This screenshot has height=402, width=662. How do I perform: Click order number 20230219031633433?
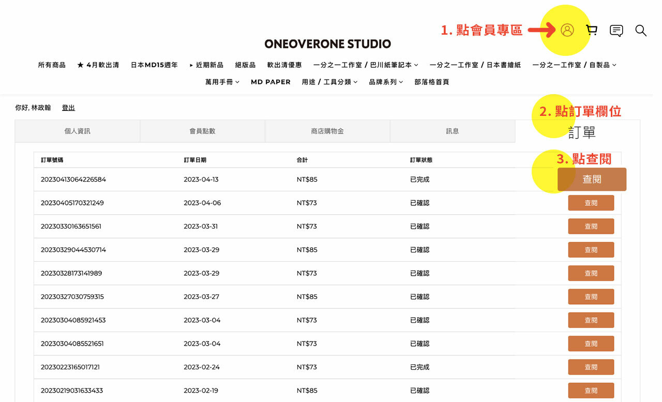[x=72, y=391]
